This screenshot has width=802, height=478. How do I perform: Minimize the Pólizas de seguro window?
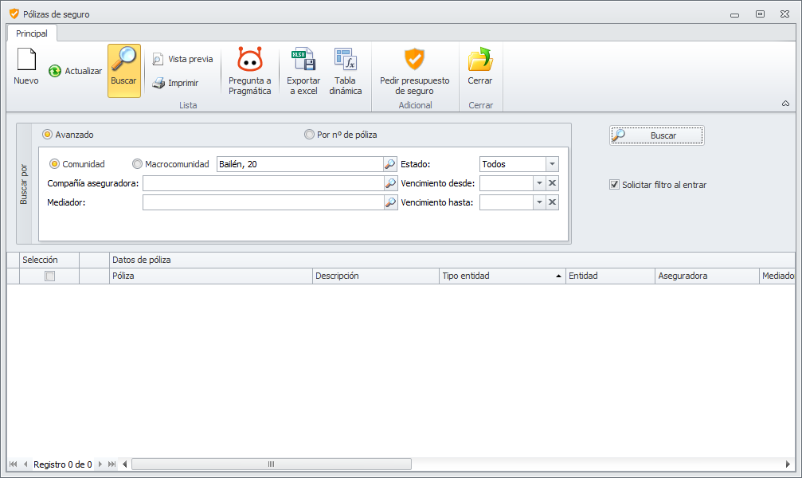(735, 15)
